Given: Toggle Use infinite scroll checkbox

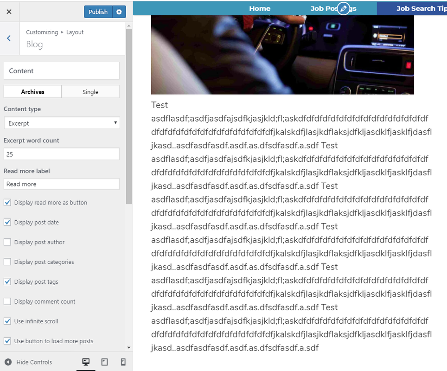Looking at the screenshot, I should pos(7,321).
